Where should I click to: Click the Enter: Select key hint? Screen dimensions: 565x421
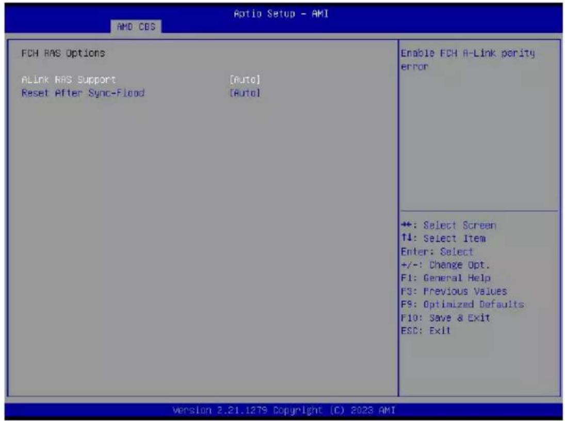point(437,252)
